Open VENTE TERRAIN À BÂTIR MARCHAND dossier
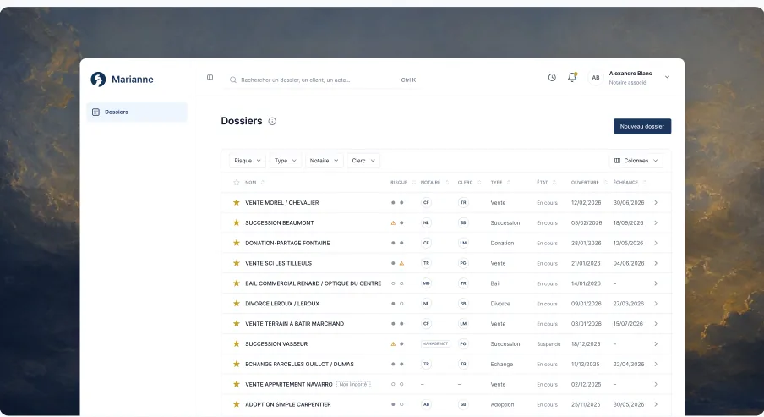The height and width of the screenshot is (417, 764). click(x=294, y=324)
